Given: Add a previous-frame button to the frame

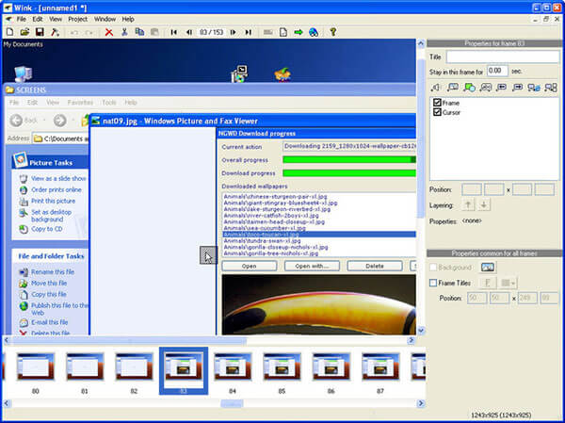Looking at the screenshot, I should [x=502, y=88].
